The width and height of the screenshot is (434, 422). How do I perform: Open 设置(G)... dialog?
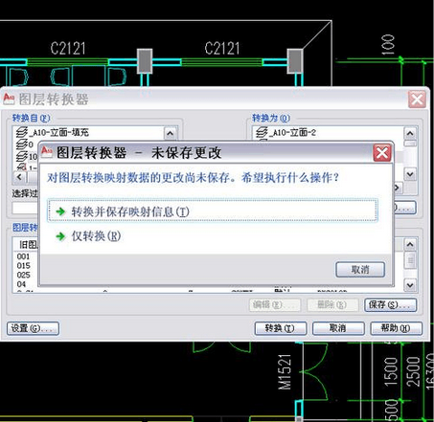[x=33, y=328]
